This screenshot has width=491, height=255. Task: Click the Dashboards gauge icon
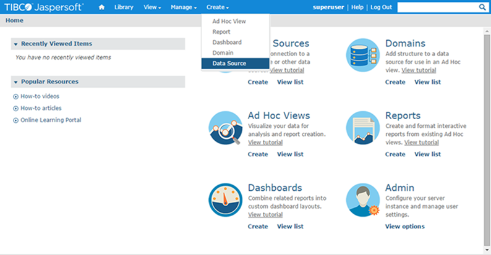tap(226, 200)
